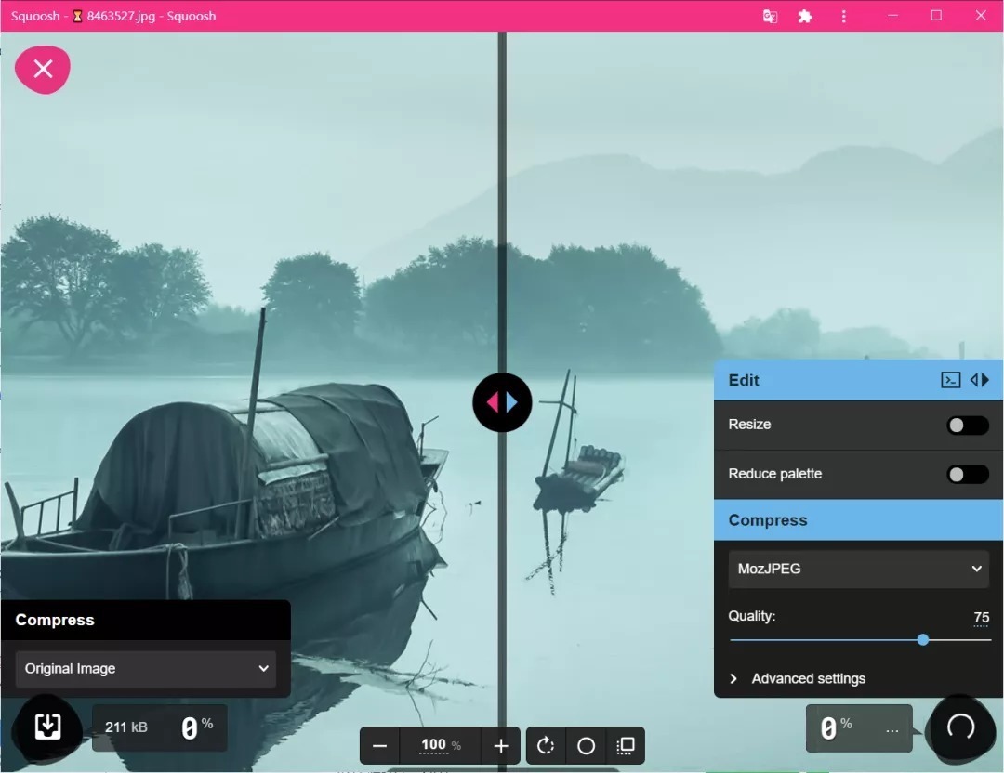Close the image with the pink X button
The image size is (1004, 773).
(43, 69)
